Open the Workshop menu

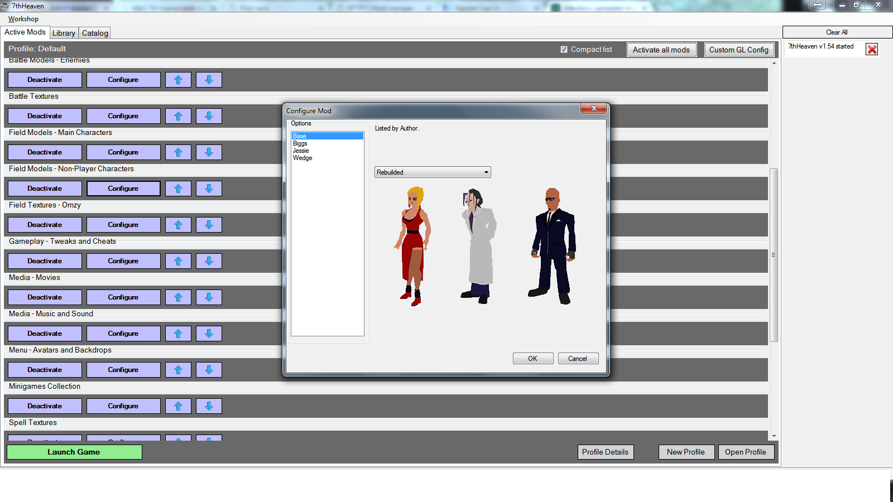click(23, 19)
